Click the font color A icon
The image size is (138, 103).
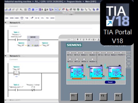coord(99,39)
